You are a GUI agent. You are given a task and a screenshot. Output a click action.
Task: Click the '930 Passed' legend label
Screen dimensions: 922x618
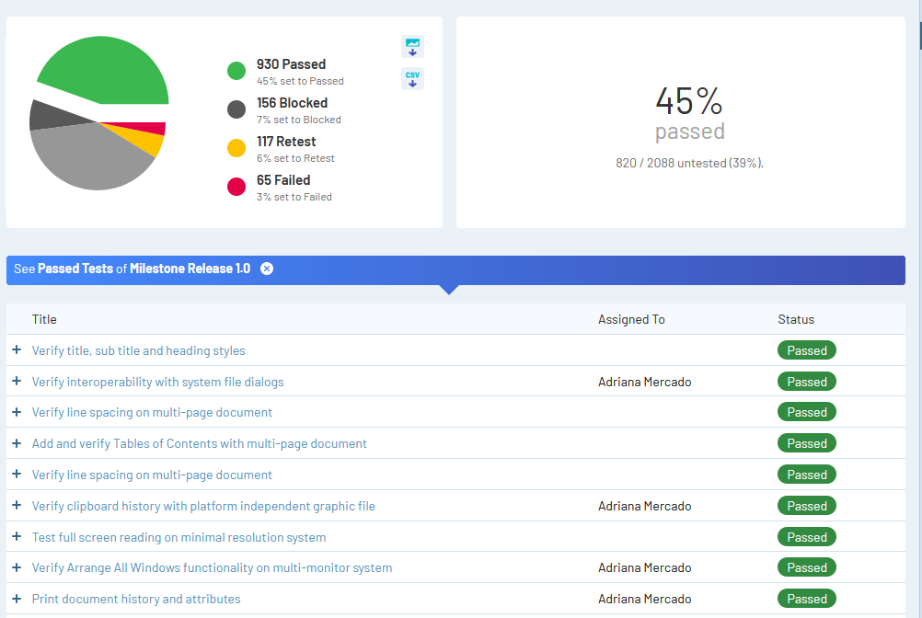[x=291, y=64]
